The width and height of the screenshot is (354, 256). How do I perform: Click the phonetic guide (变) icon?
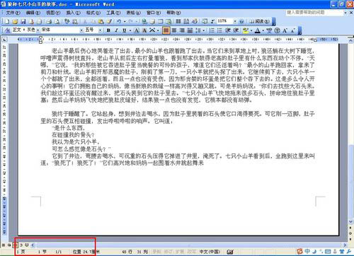pos(269,30)
